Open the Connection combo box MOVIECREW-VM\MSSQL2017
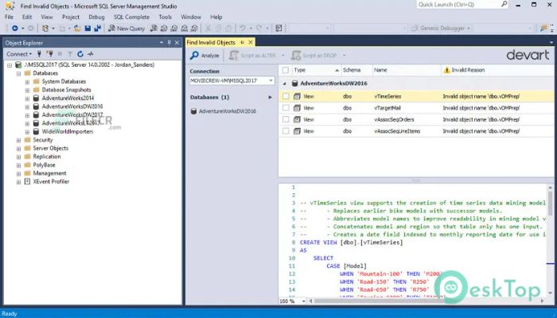This screenshot has height=318, width=557. coord(232,80)
